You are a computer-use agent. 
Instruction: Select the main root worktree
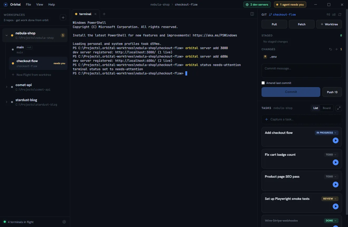pyautogui.click(x=38, y=49)
